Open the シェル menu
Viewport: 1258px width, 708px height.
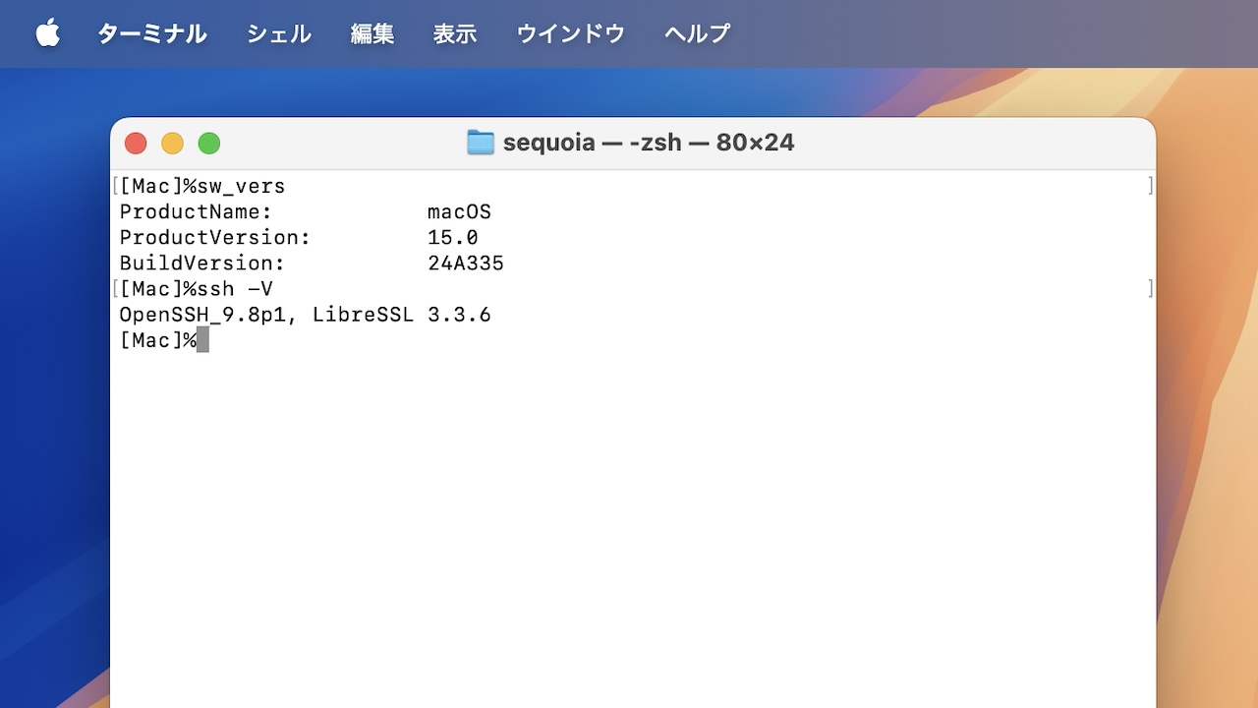click(279, 33)
